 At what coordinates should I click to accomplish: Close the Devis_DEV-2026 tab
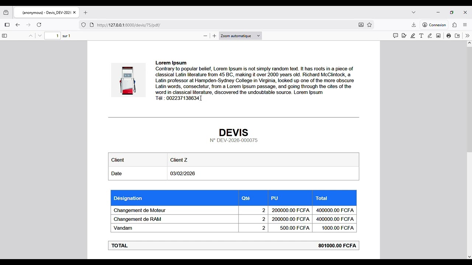[x=74, y=13]
